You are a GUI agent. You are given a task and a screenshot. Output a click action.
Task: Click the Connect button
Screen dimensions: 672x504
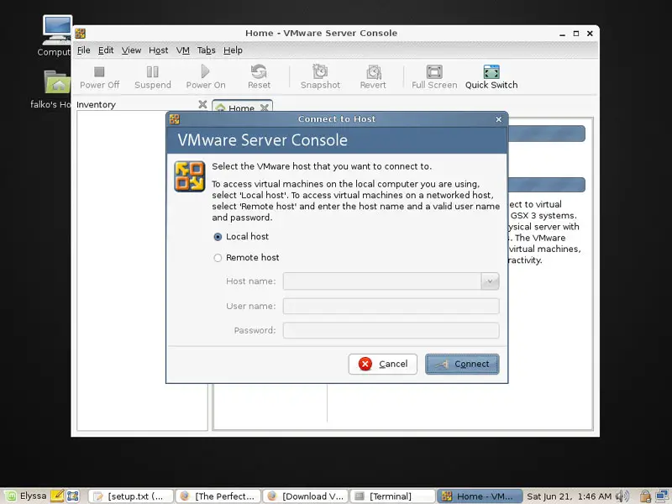462,364
